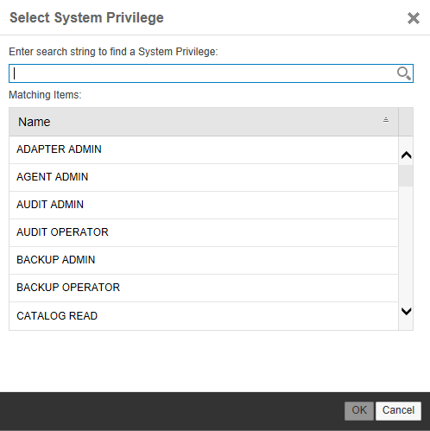Click the scroll up arrow

click(x=406, y=155)
